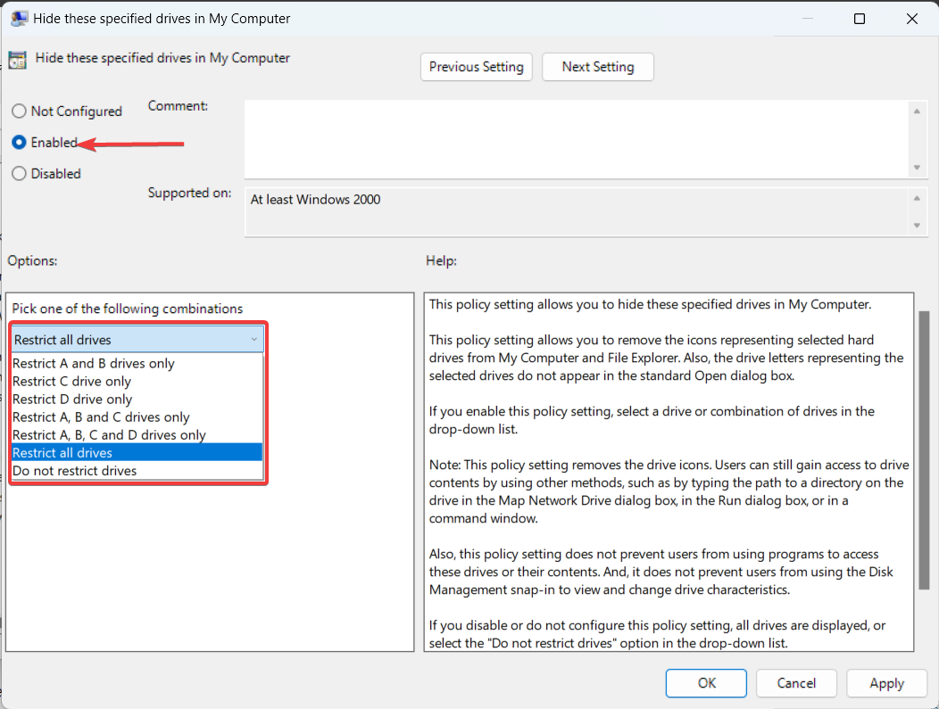
Task: Select the Disabled radio button
Action: click(x=19, y=173)
